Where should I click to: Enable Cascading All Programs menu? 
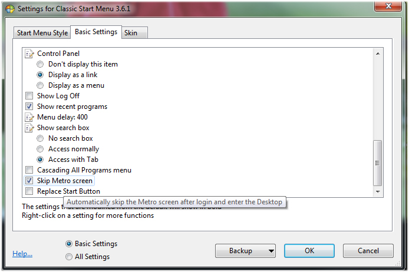coord(29,170)
